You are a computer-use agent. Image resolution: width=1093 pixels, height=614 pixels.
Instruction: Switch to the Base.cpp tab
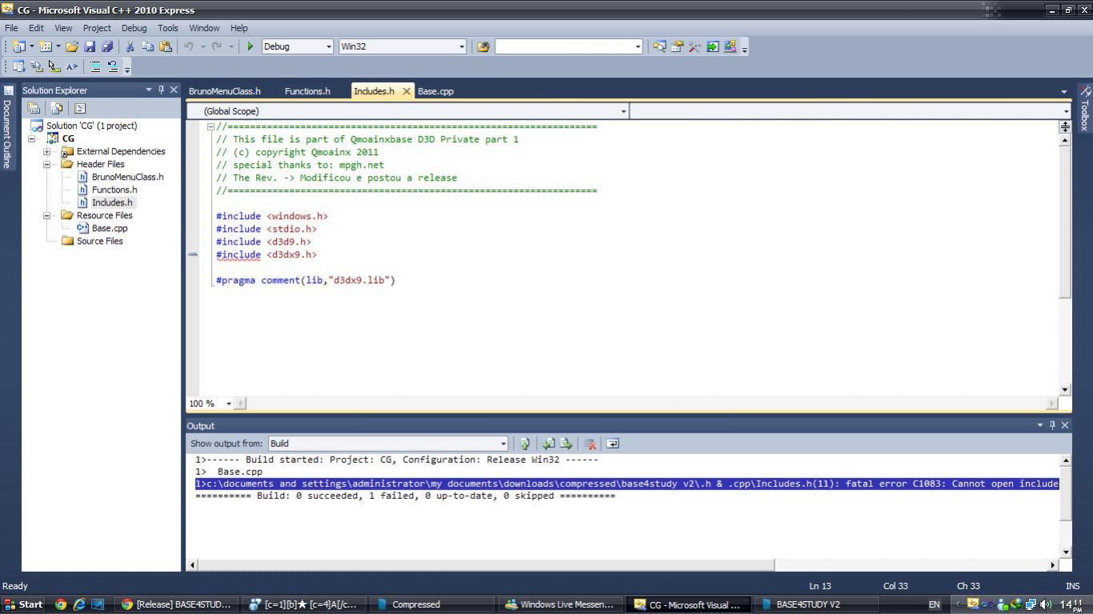pyautogui.click(x=436, y=91)
